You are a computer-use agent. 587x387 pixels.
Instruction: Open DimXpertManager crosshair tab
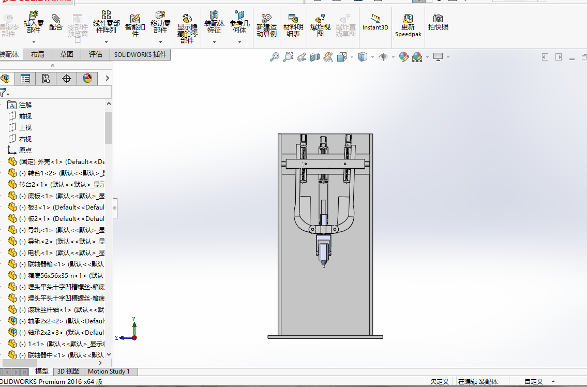pyautogui.click(x=67, y=78)
